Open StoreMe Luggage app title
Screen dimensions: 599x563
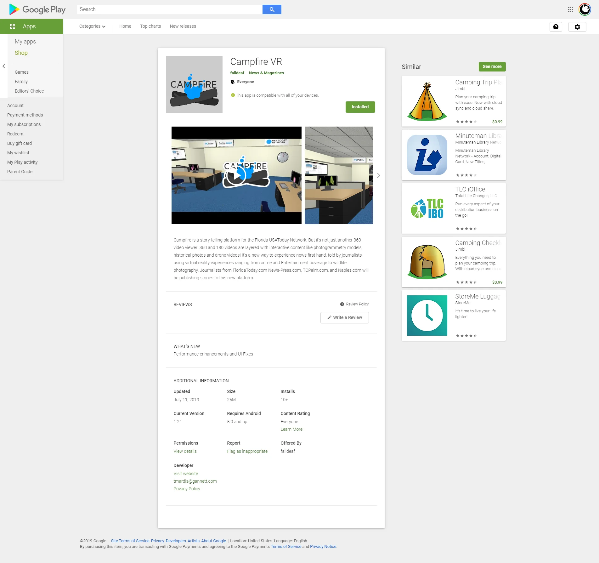(x=478, y=296)
